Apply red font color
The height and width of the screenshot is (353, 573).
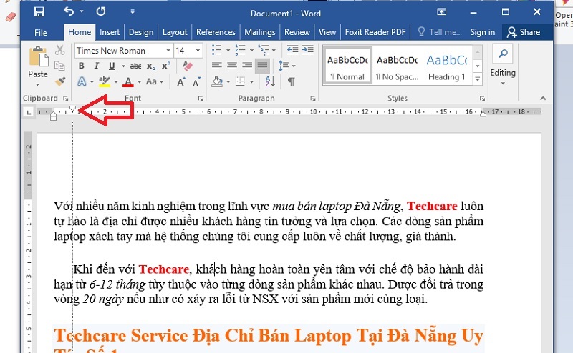click(x=128, y=81)
